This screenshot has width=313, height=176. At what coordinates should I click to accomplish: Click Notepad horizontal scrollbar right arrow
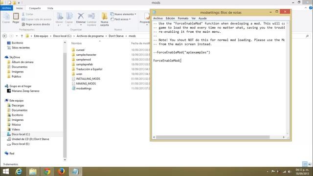tap(284, 137)
